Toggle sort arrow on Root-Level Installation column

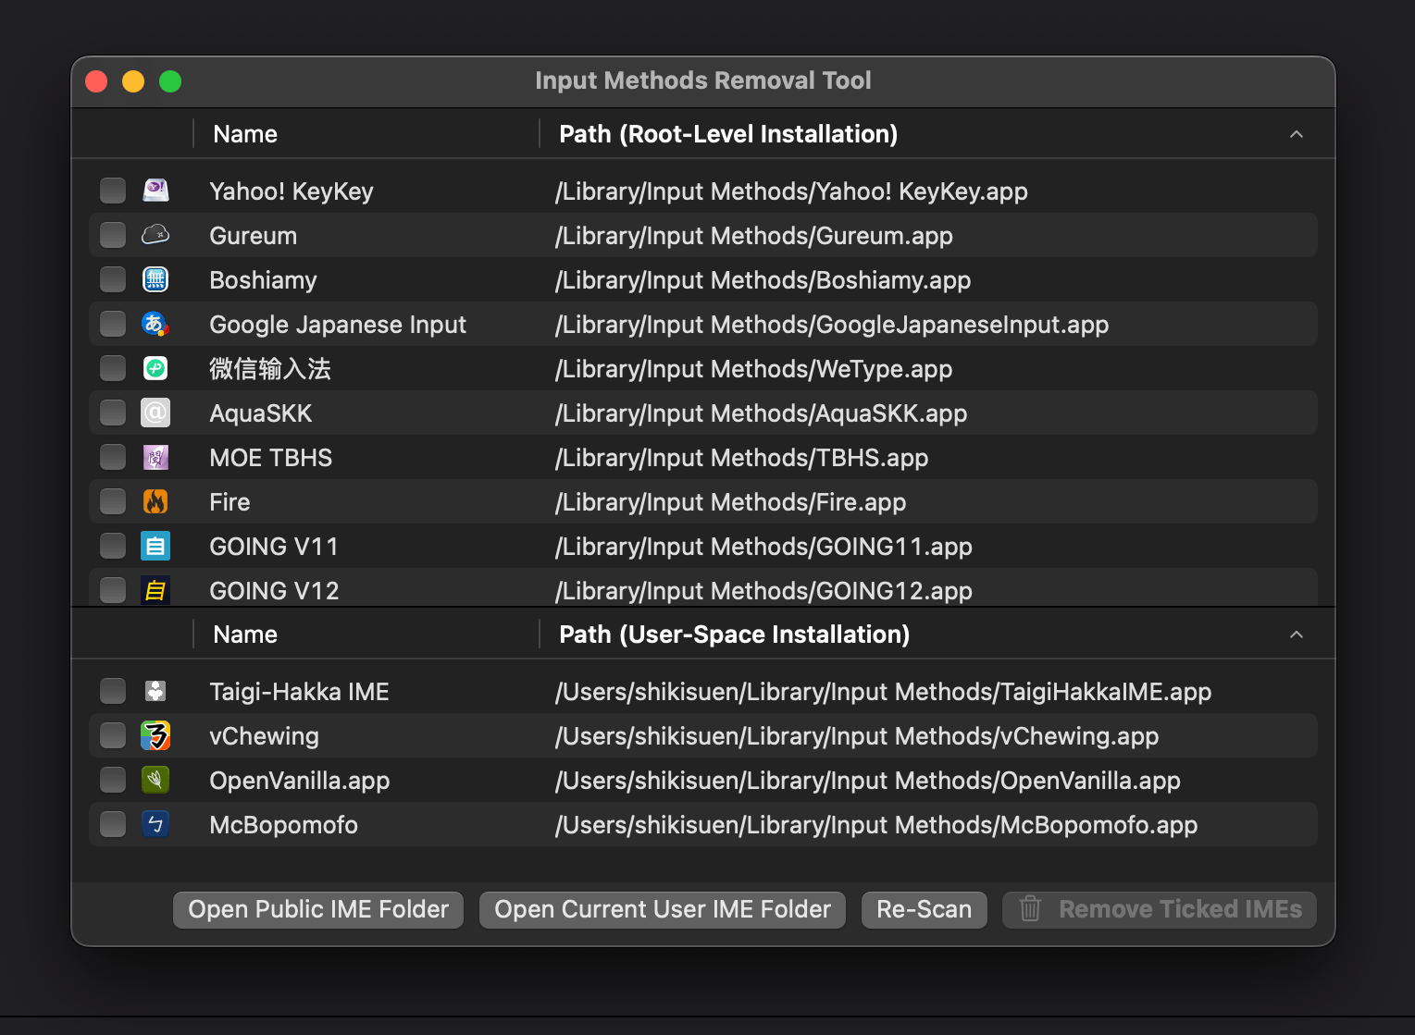pos(1297,134)
